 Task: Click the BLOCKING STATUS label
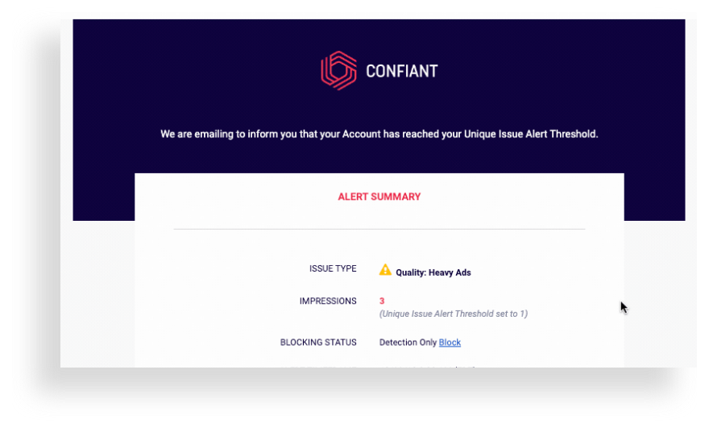pyautogui.click(x=318, y=343)
